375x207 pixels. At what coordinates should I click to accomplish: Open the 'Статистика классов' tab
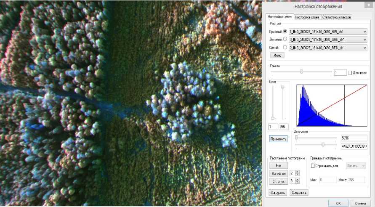tap(336, 17)
